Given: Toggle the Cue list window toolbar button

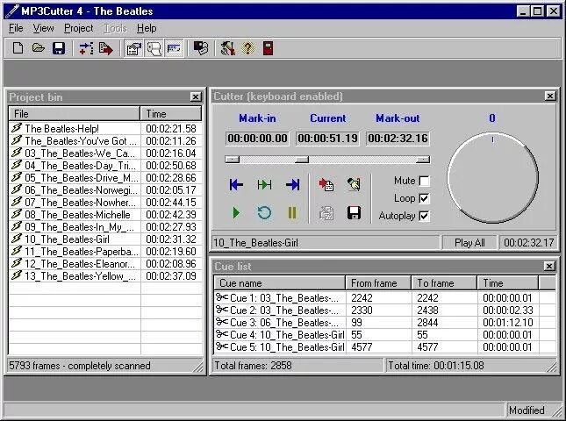Looking at the screenshot, I should 174,48.
